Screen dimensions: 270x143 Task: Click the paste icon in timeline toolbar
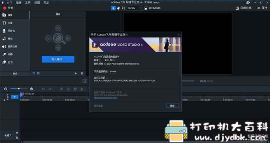click(x=82, y=89)
